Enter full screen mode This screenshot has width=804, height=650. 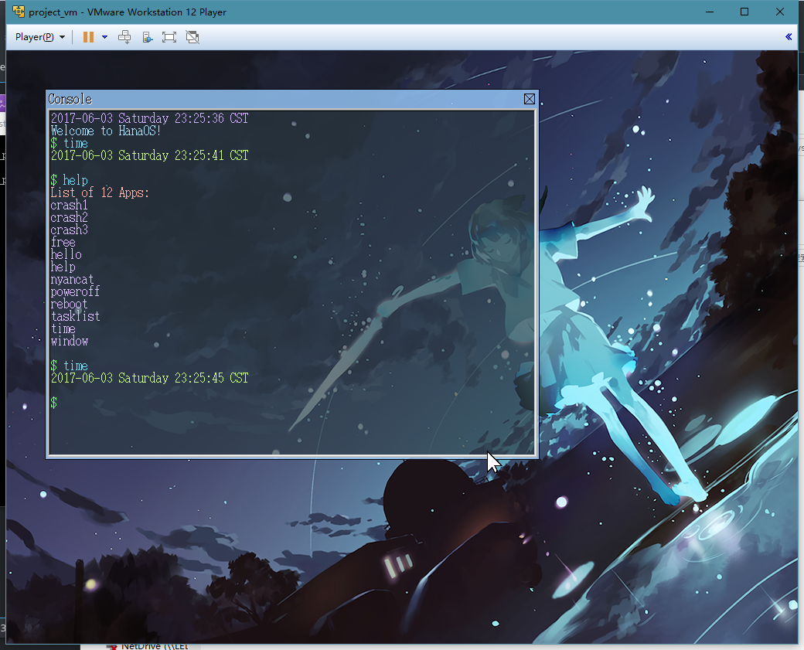tap(169, 37)
